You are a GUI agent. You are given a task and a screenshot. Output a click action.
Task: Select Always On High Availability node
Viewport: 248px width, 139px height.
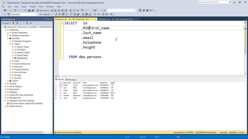click(21, 95)
